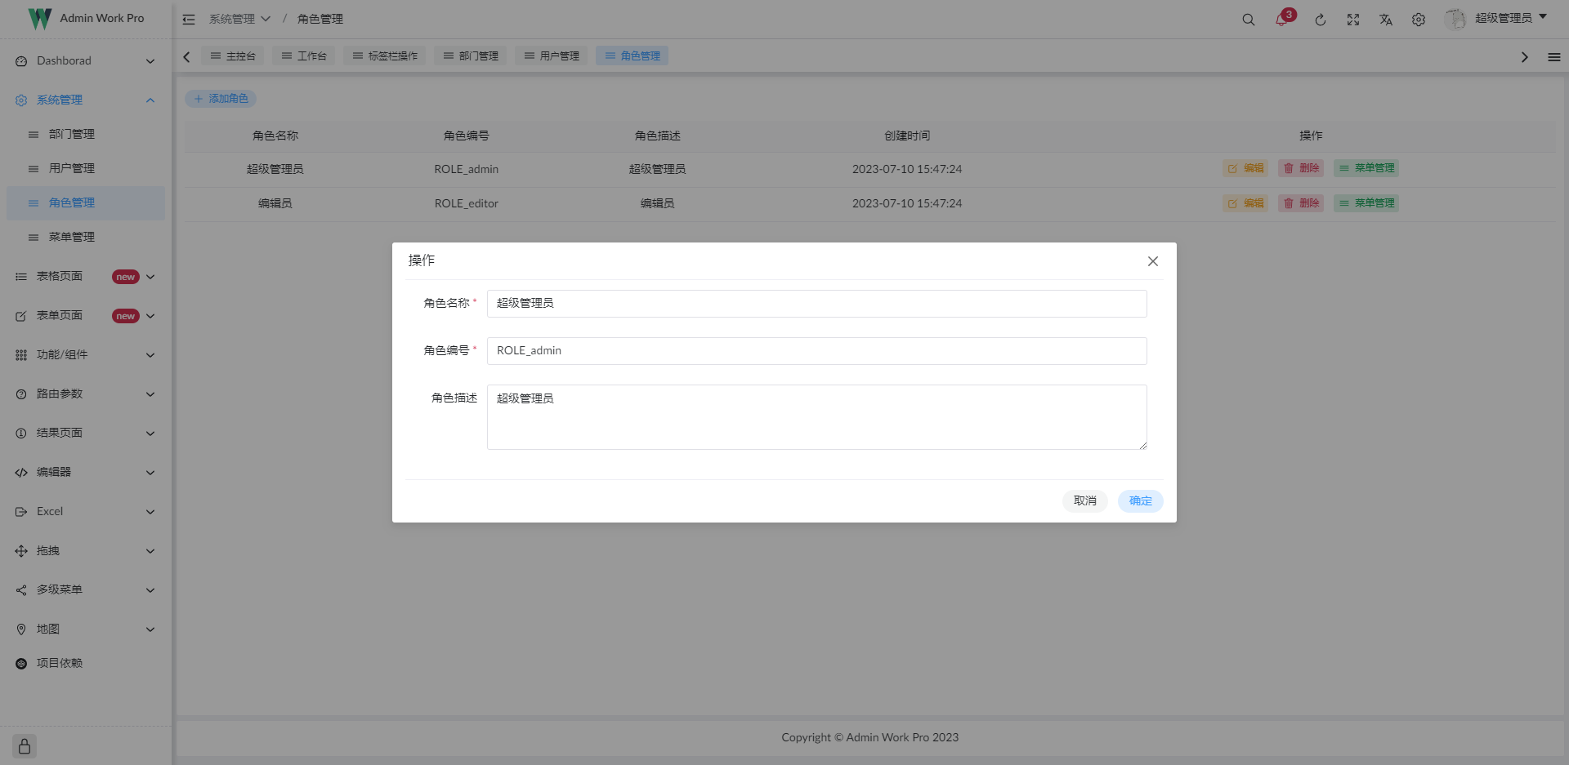Click the page refresh icon

click(1321, 19)
